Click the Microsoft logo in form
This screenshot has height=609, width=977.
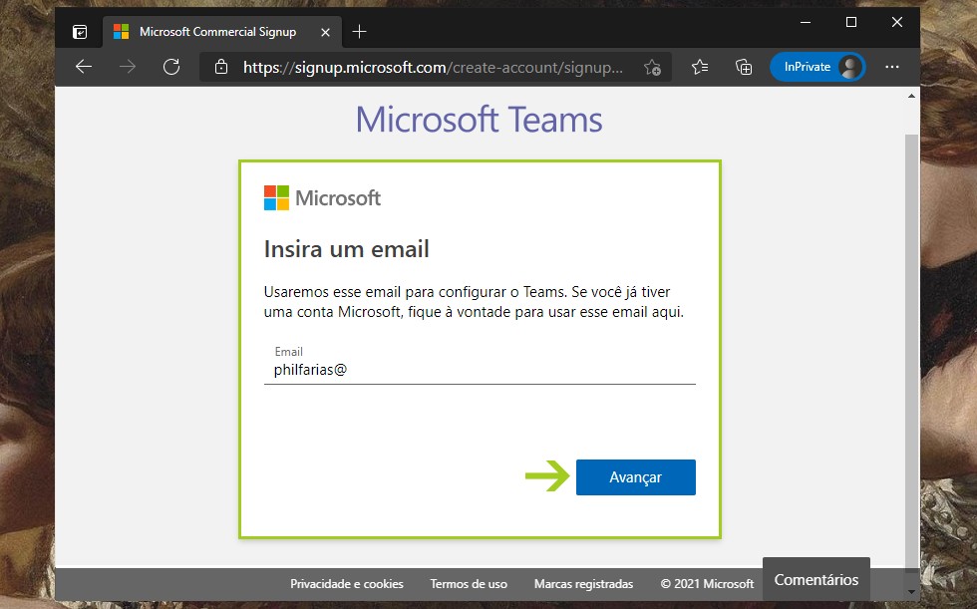(322, 197)
